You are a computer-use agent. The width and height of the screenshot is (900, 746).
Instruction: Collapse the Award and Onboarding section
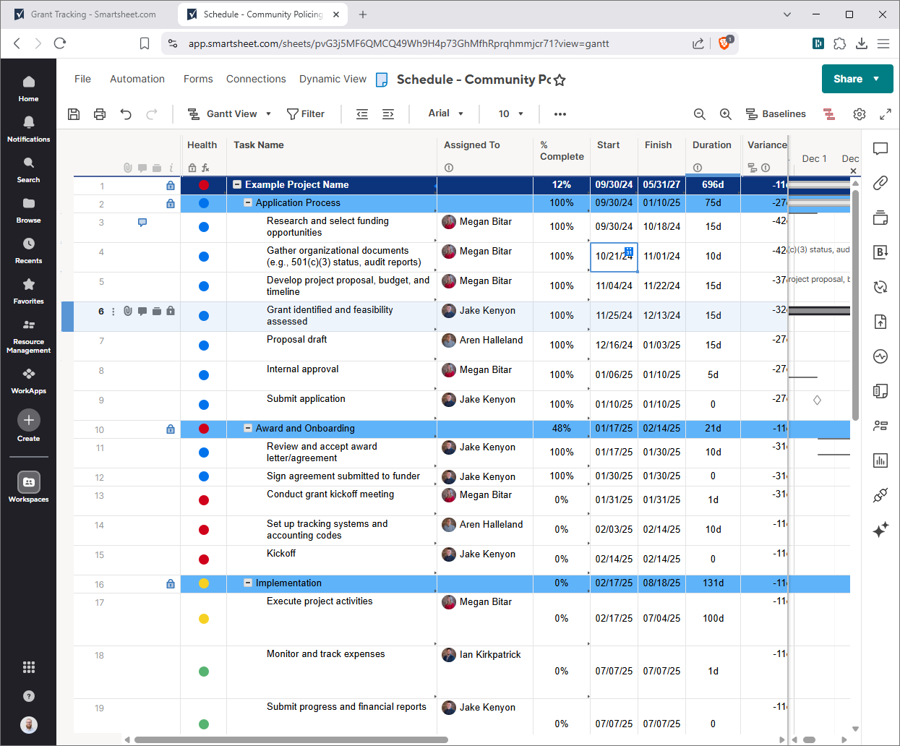coord(249,428)
